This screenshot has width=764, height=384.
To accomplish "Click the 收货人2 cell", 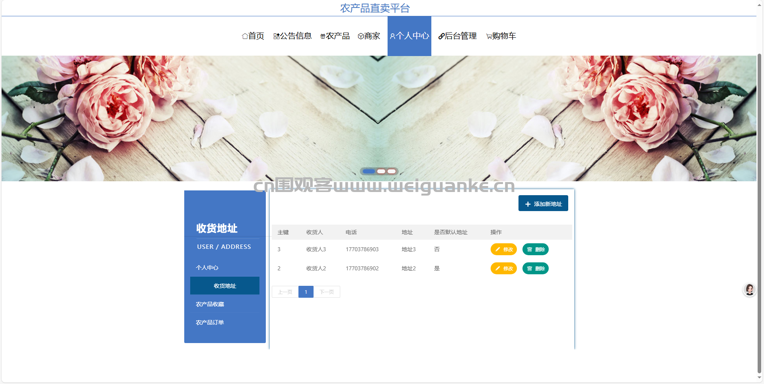I will point(316,268).
